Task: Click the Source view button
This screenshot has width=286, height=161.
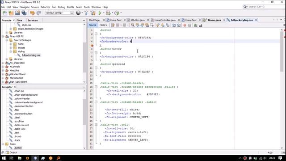Action: click(93, 25)
